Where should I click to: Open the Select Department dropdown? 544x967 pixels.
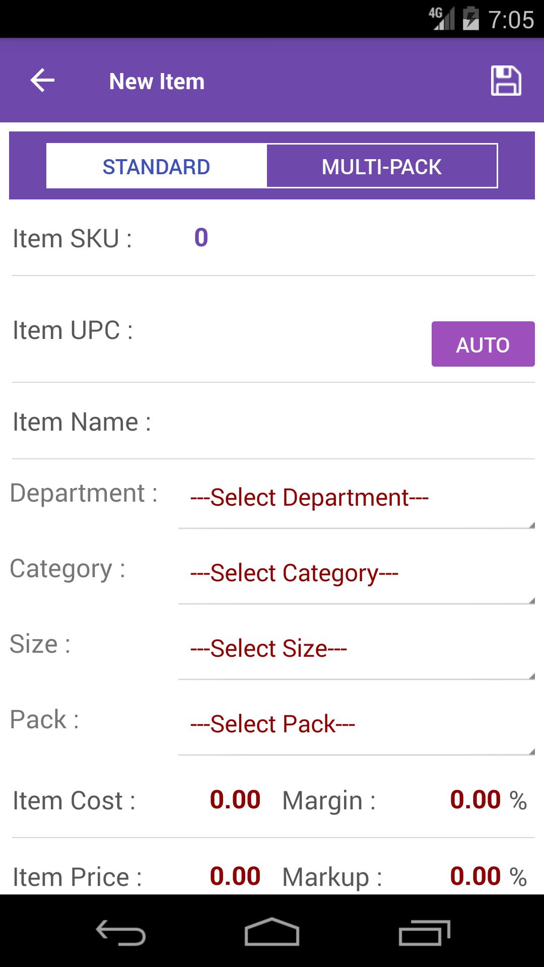click(356, 499)
